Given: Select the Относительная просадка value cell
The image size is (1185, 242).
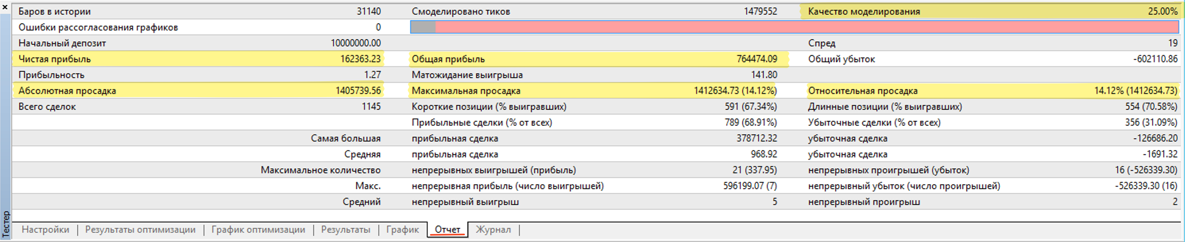Looking at the screenshot, I should tap(1135, 90).
